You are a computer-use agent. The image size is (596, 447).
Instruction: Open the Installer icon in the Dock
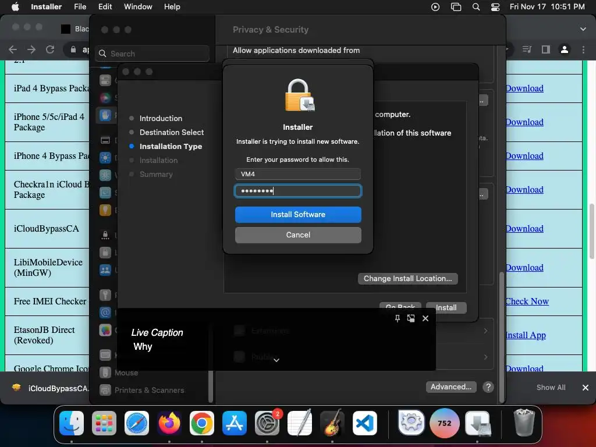(478, 423)
